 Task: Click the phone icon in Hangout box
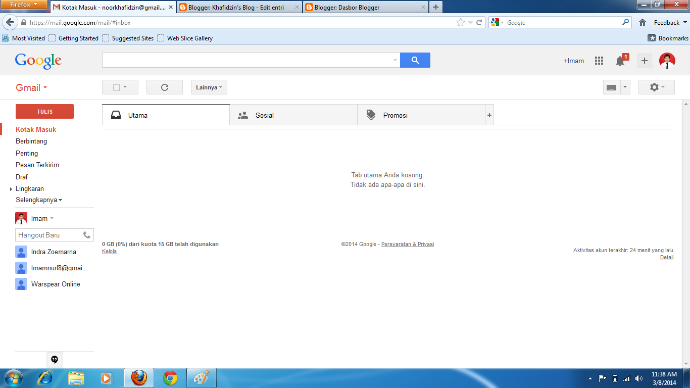[87, 235]
